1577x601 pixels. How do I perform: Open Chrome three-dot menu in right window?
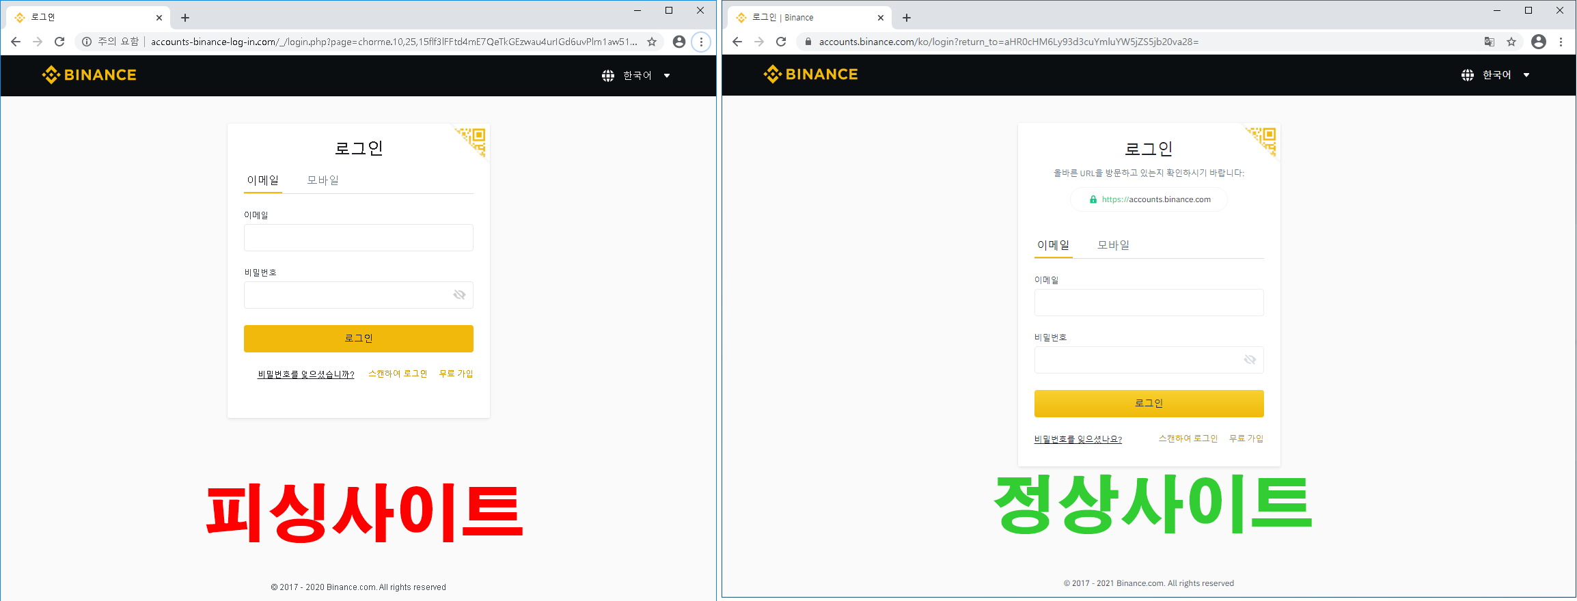[x=1561, y=42]
